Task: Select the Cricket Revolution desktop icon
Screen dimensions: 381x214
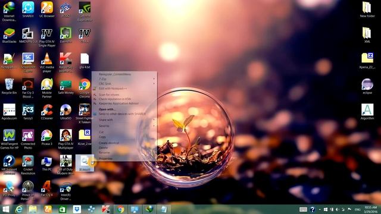Action: click(28, 165)
